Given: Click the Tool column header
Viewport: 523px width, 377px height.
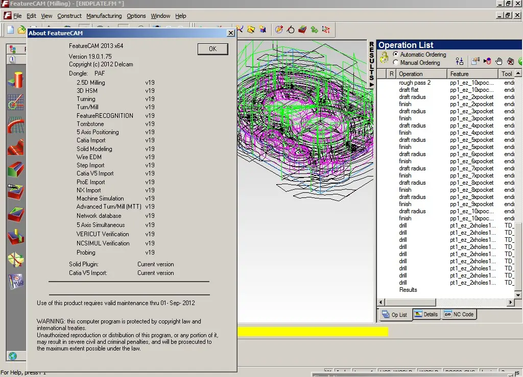Looking at the screenshot, I should tap(507, 73).
